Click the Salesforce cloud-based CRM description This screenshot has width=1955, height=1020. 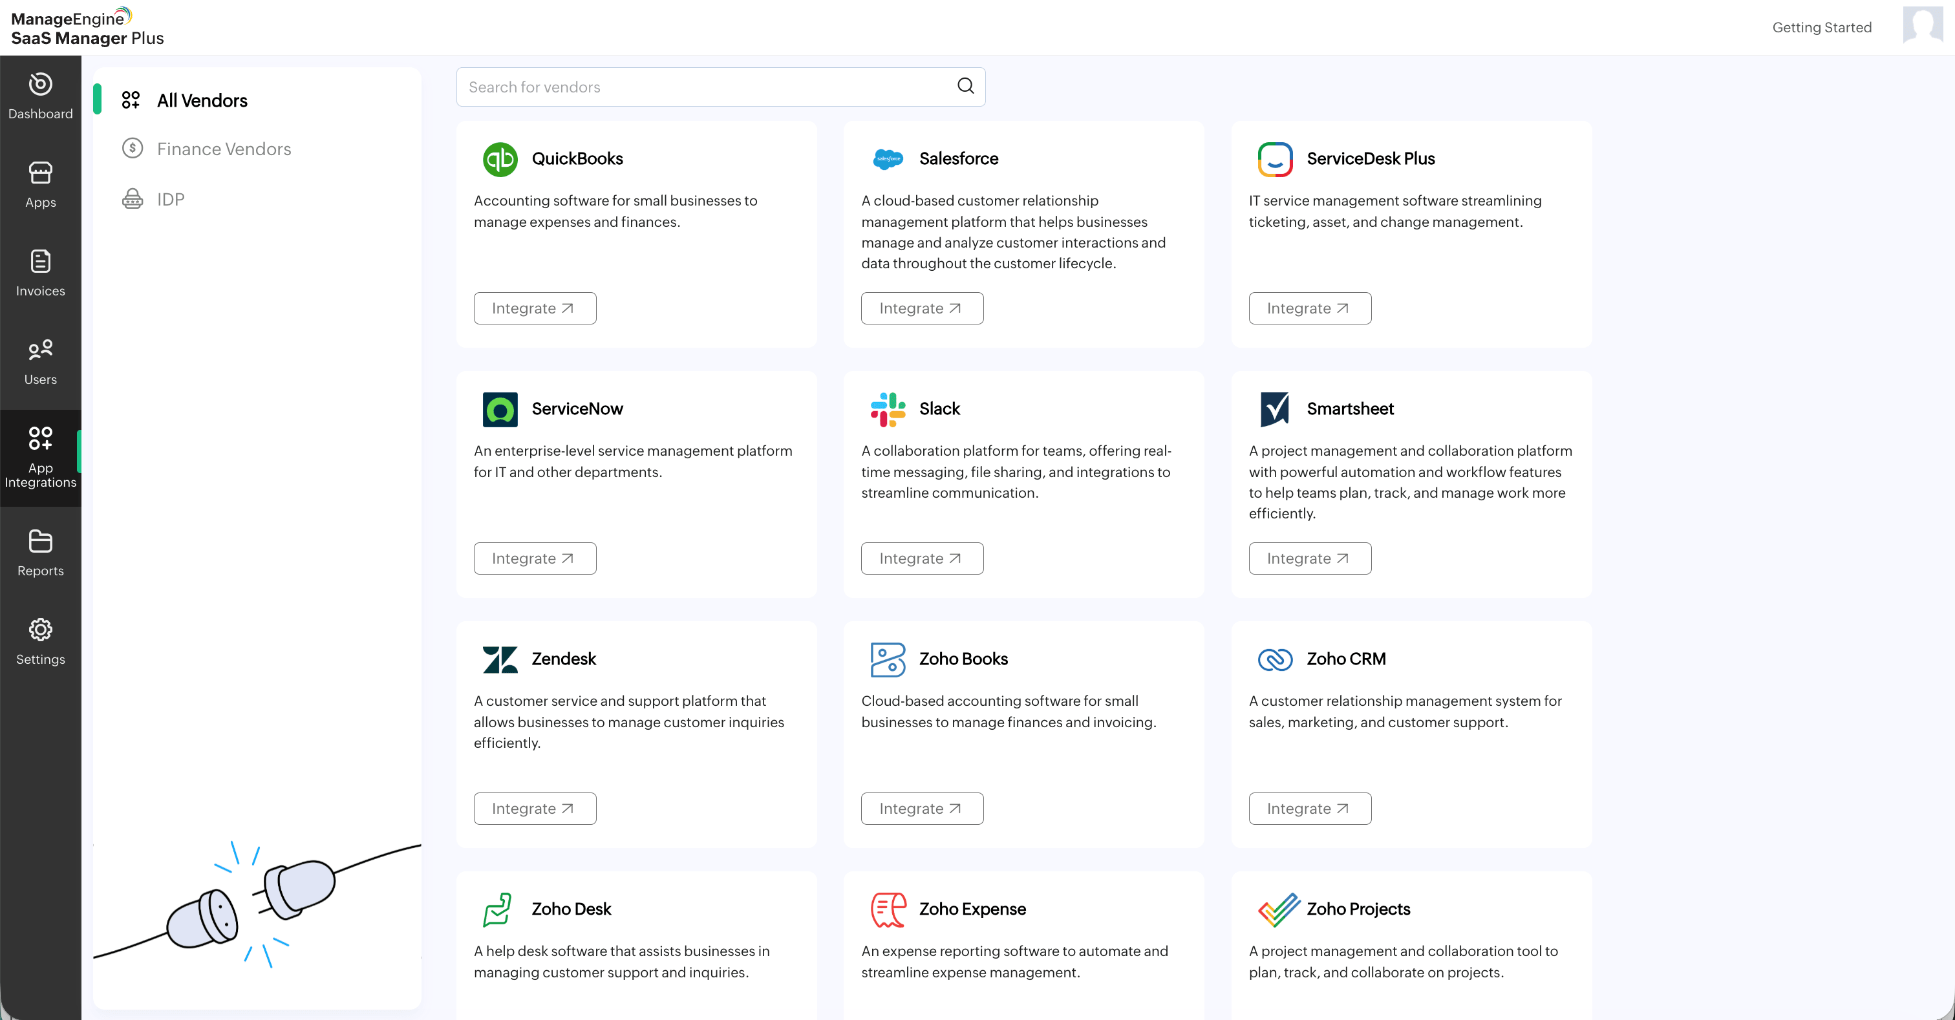(1013, 232)
